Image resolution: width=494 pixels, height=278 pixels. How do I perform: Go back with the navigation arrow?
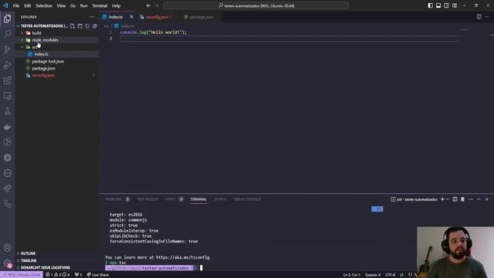[x=148, y=5]
